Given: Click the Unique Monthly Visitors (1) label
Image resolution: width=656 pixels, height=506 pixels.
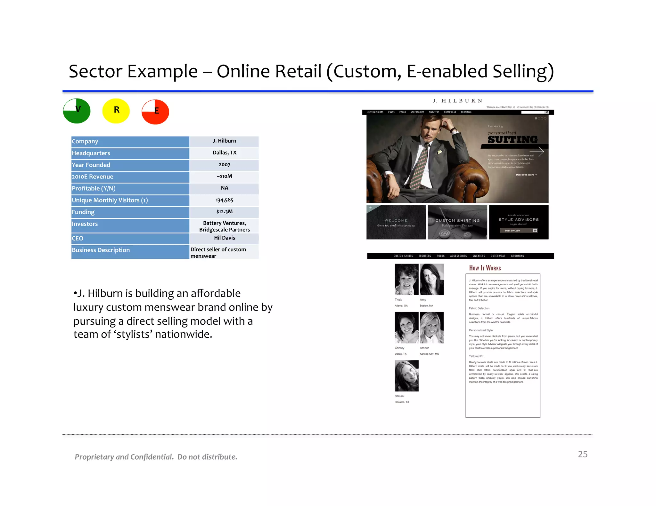Looking at the screenshot, I should pyautogui.click(x=110, y=200).
